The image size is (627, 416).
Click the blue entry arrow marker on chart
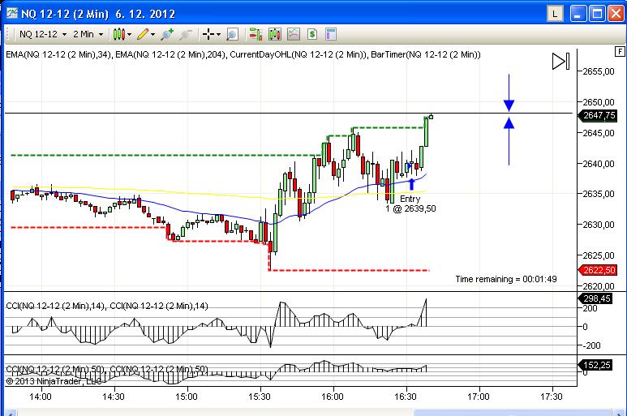(411, 184)
